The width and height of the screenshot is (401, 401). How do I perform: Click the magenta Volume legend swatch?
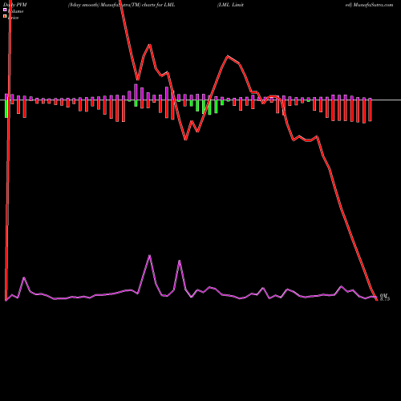coord(5,10)
